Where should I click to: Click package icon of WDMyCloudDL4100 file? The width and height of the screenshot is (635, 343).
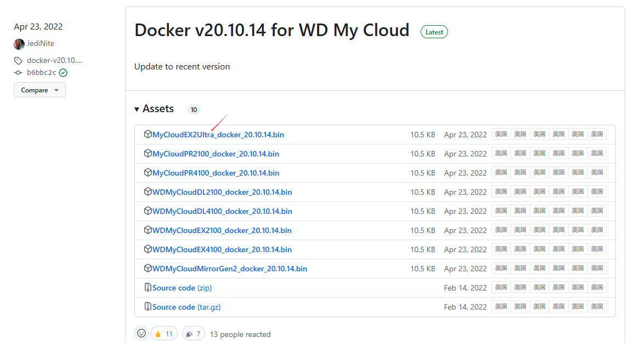[148, 211]
